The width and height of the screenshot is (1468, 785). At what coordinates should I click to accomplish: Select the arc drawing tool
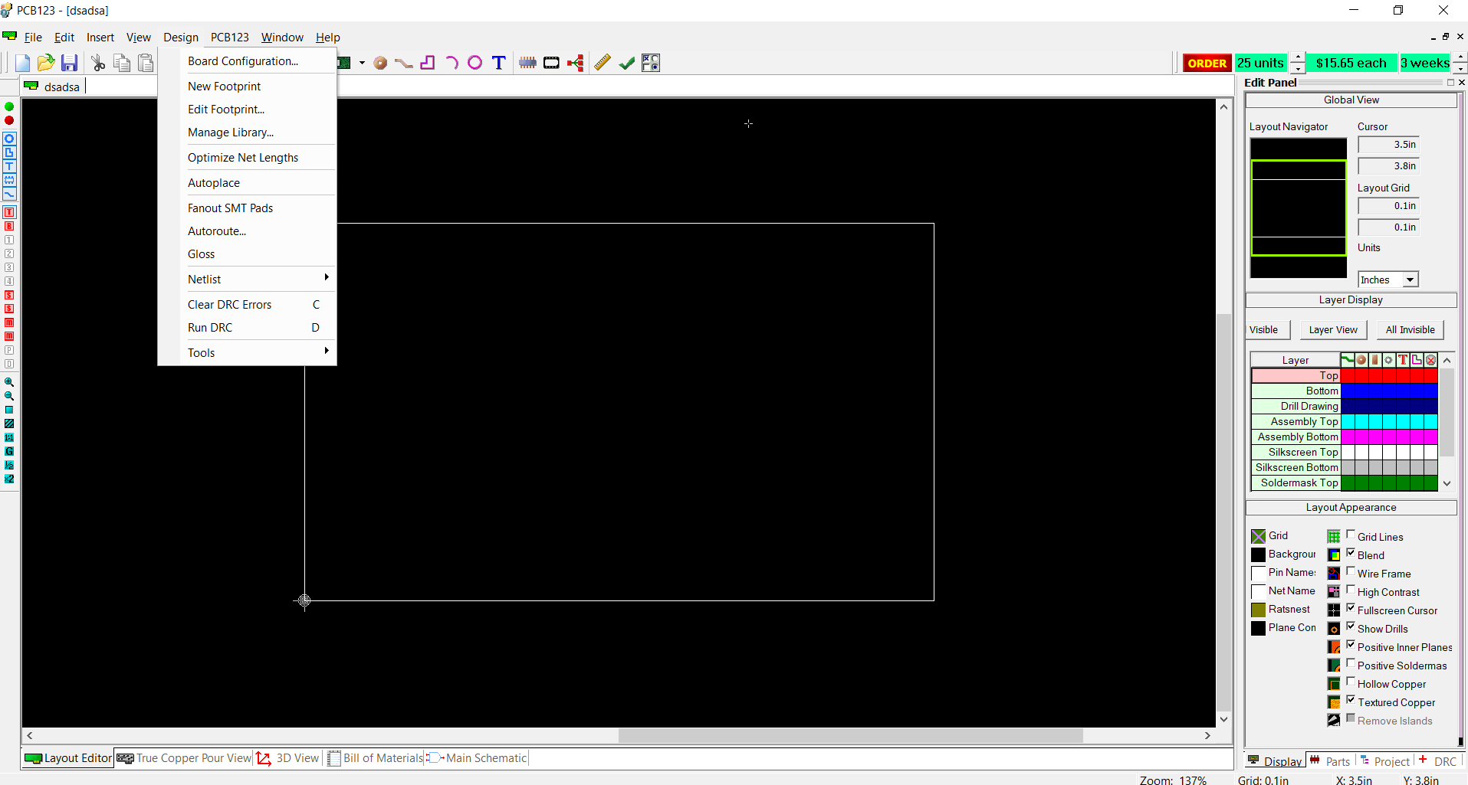(x=452, y=63)
